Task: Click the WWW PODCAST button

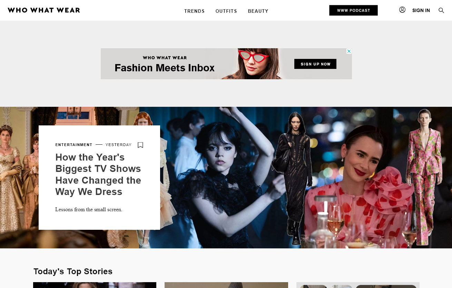Action: coord(353,10)
